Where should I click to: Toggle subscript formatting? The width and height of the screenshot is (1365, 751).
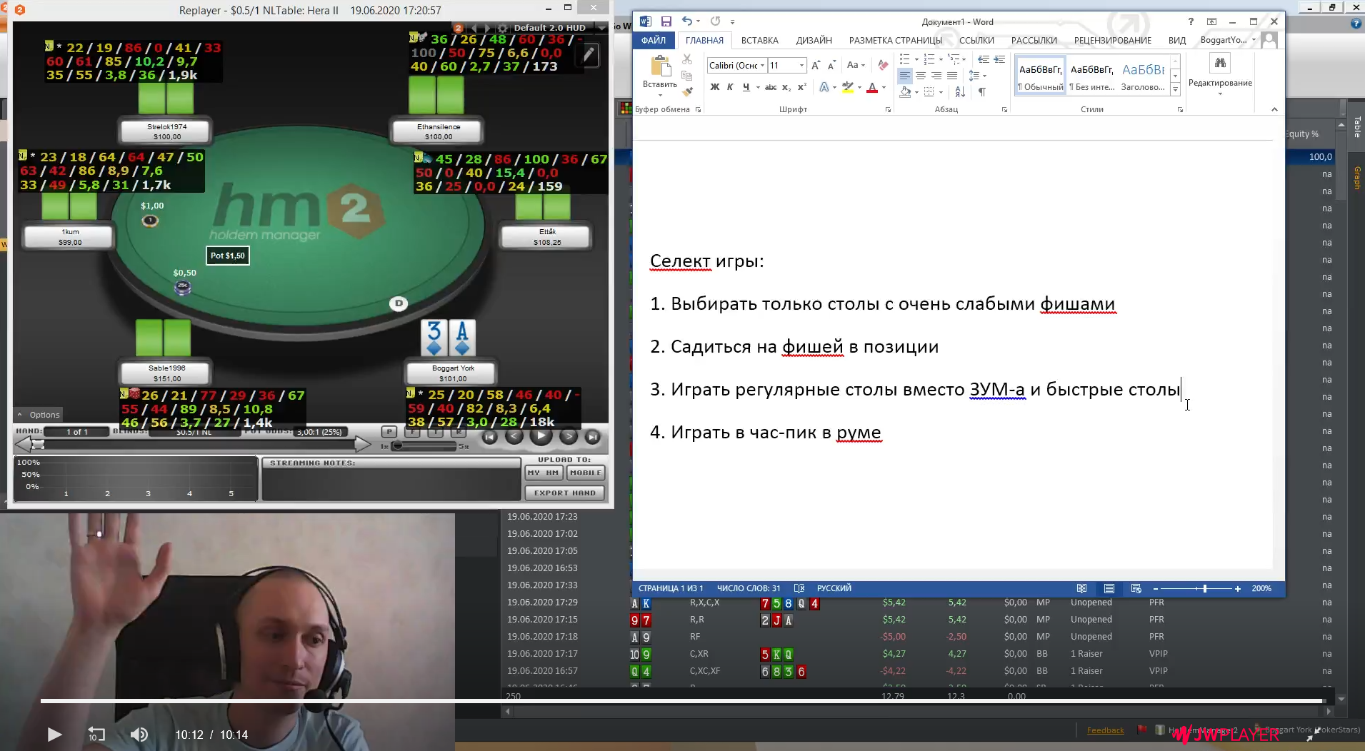(x=786, y=87)
